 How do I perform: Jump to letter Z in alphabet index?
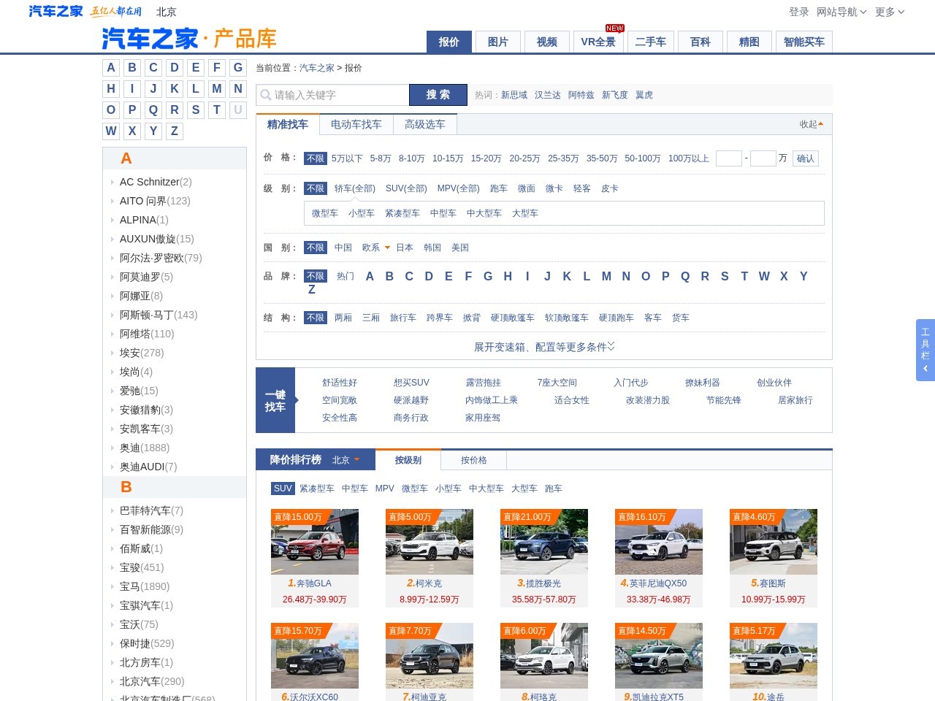point(175,131)
